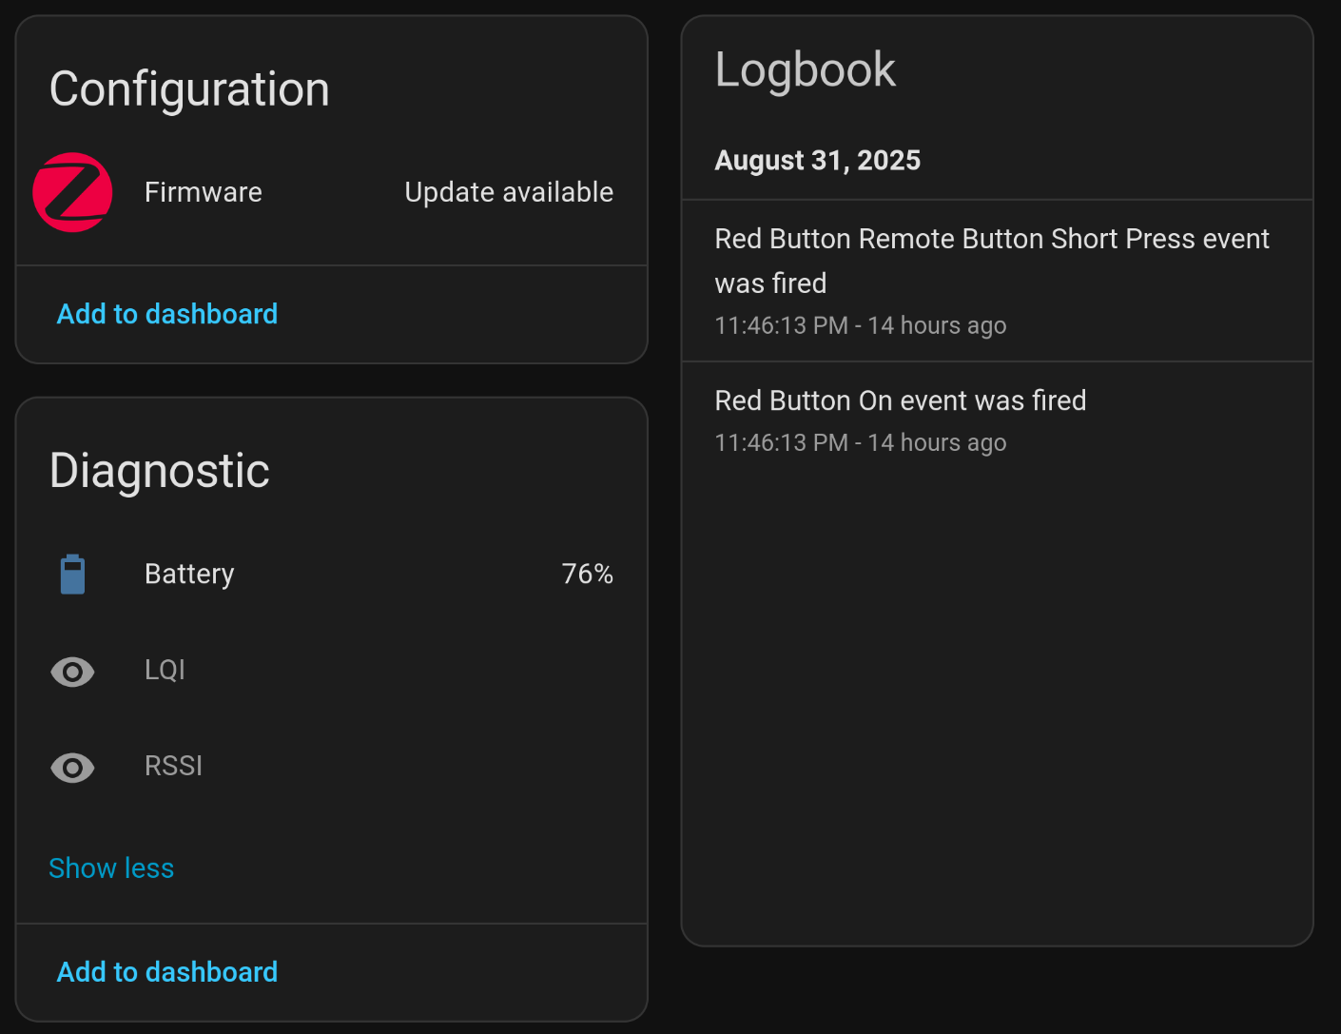
Task: Open the Battery entity label
Action: click(189, 575)
